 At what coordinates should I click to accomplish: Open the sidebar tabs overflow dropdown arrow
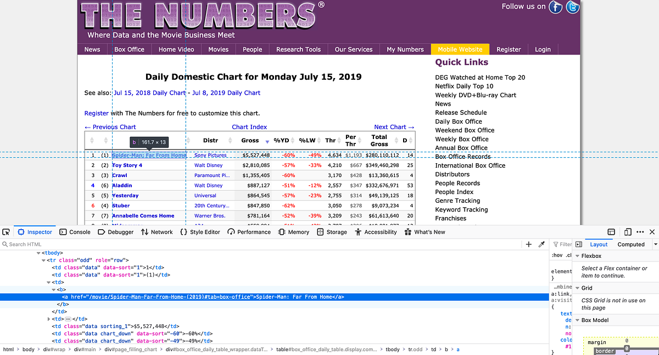click(655, 244)
